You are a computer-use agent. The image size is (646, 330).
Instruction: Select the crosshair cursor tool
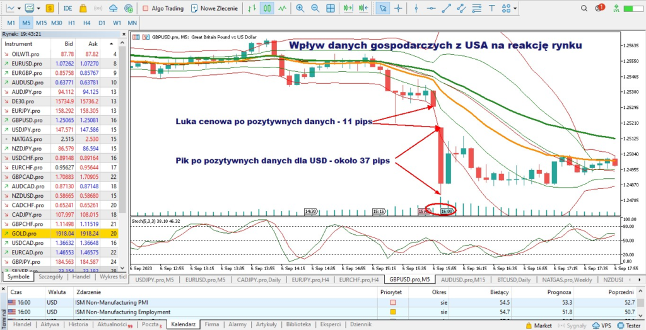(399, 8)
